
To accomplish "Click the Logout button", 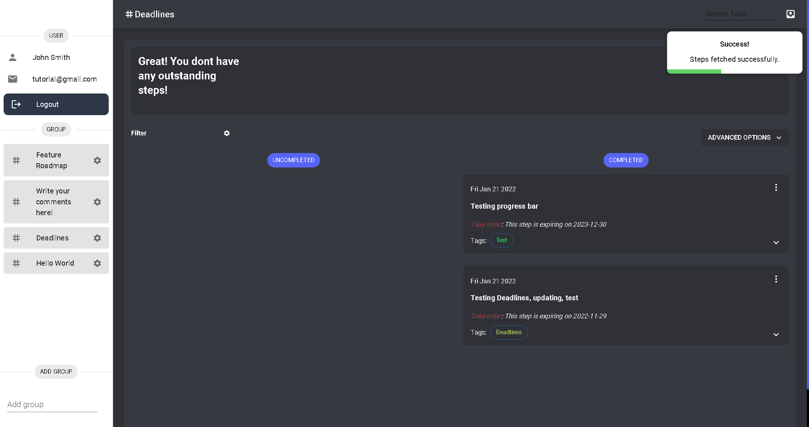I will 56,104.
